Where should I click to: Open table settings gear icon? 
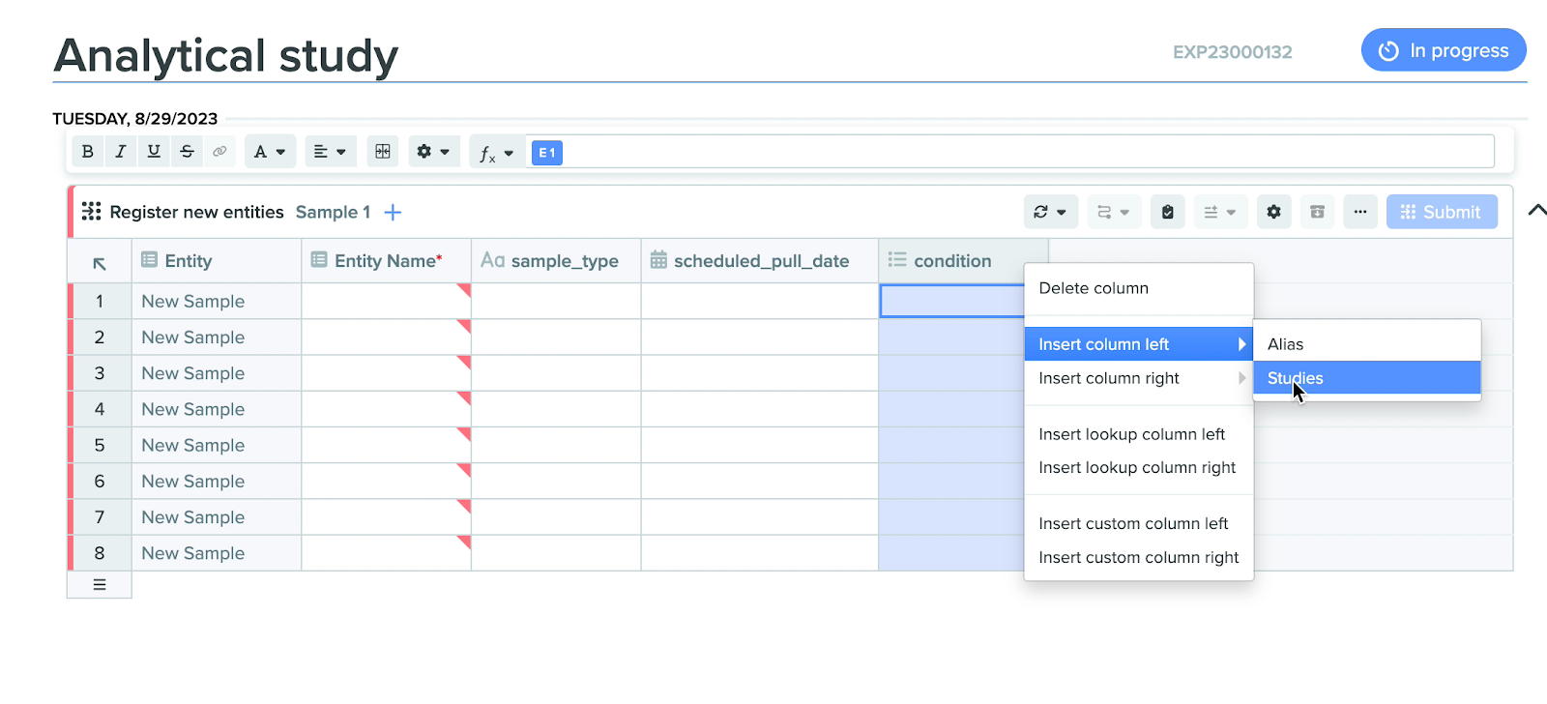point(1273,212)
